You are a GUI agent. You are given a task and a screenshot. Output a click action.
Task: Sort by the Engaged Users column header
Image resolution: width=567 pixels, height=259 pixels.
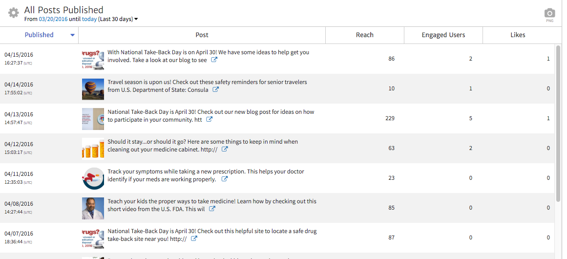tap(443, 35)
